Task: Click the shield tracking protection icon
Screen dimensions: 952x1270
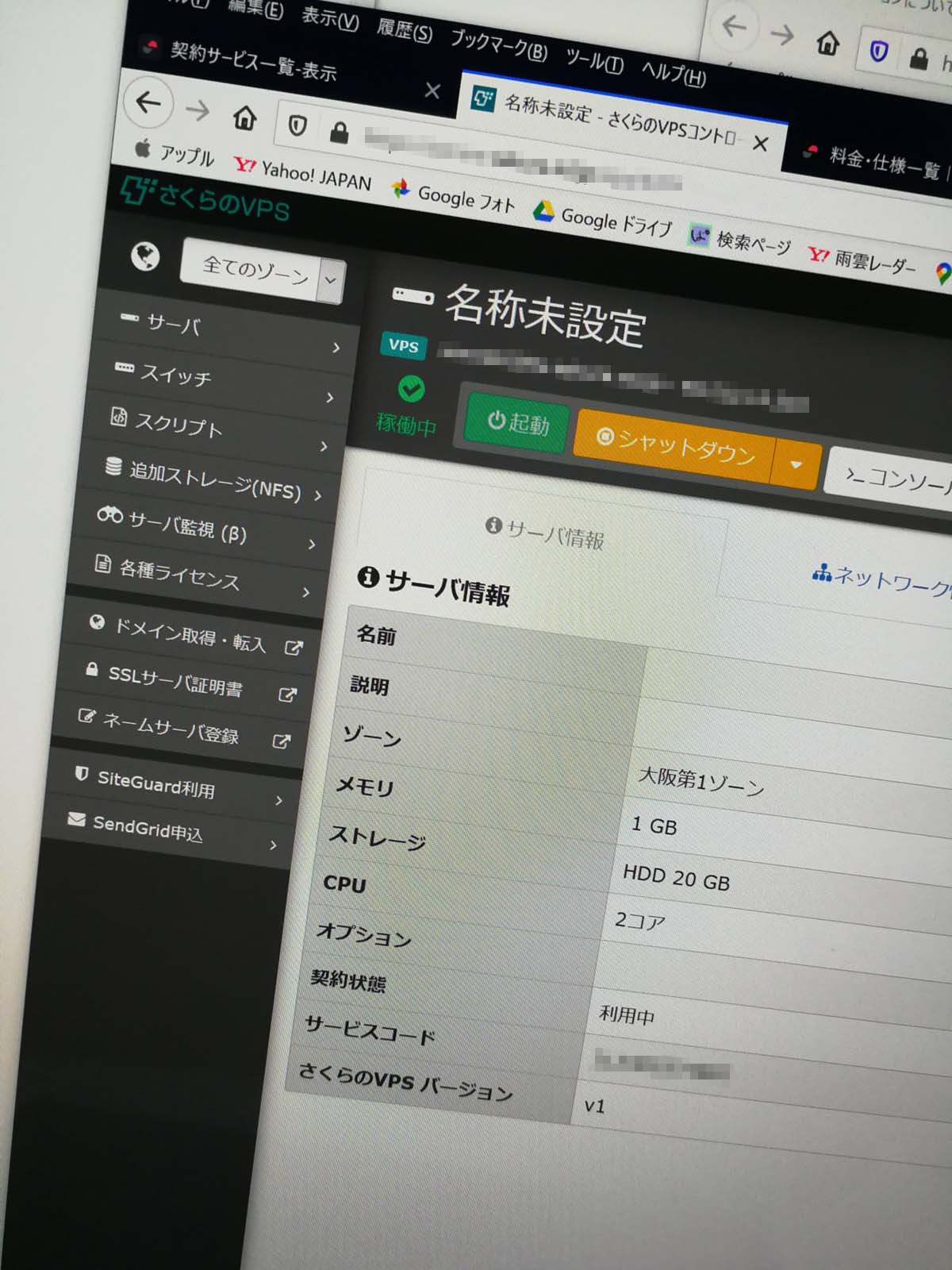Action: (297, 125)
